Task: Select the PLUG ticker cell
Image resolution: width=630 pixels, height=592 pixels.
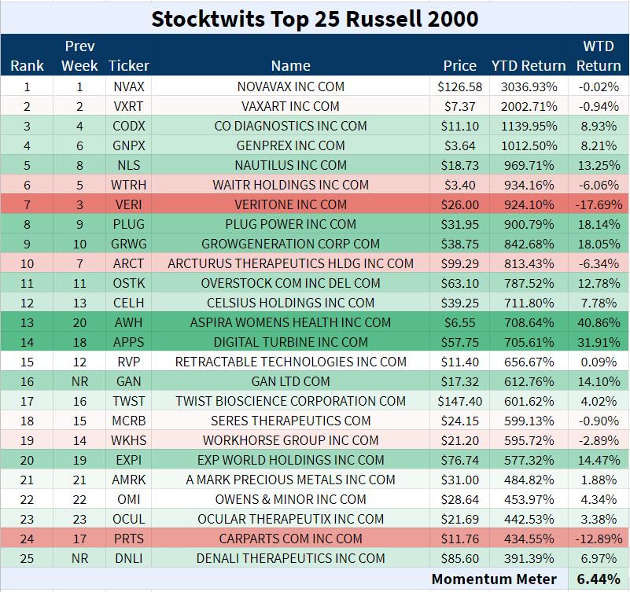Action: [x=128, y=224]
